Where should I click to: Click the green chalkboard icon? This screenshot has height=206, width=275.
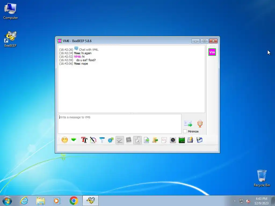click(x=182, y=140)
